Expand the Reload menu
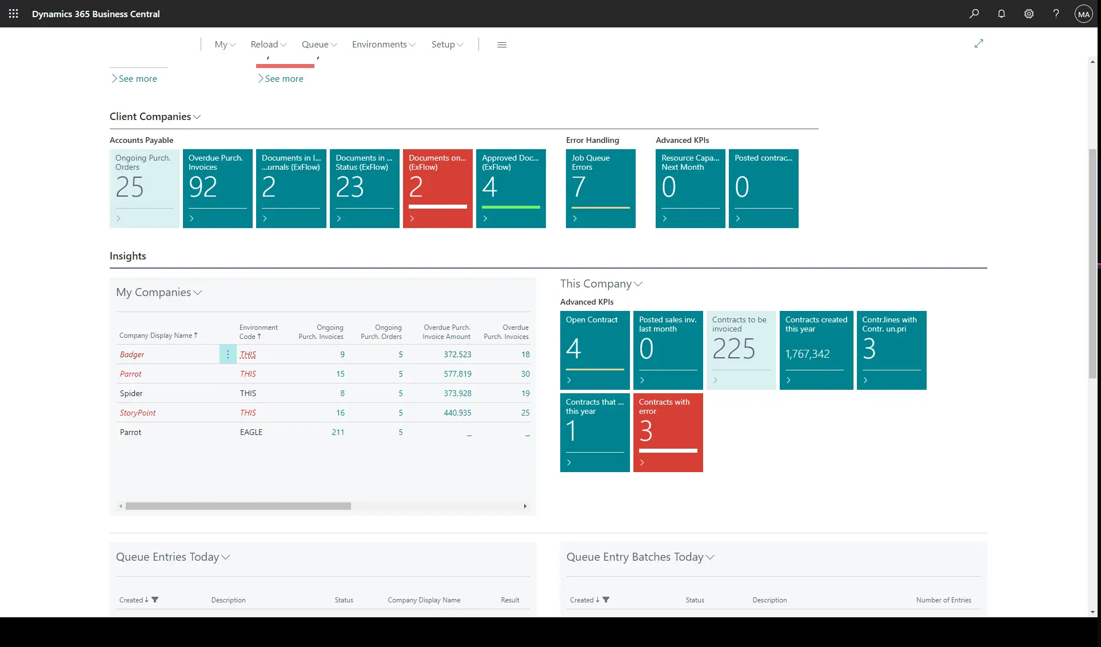1101x647 pixels. tap(269, 45)
